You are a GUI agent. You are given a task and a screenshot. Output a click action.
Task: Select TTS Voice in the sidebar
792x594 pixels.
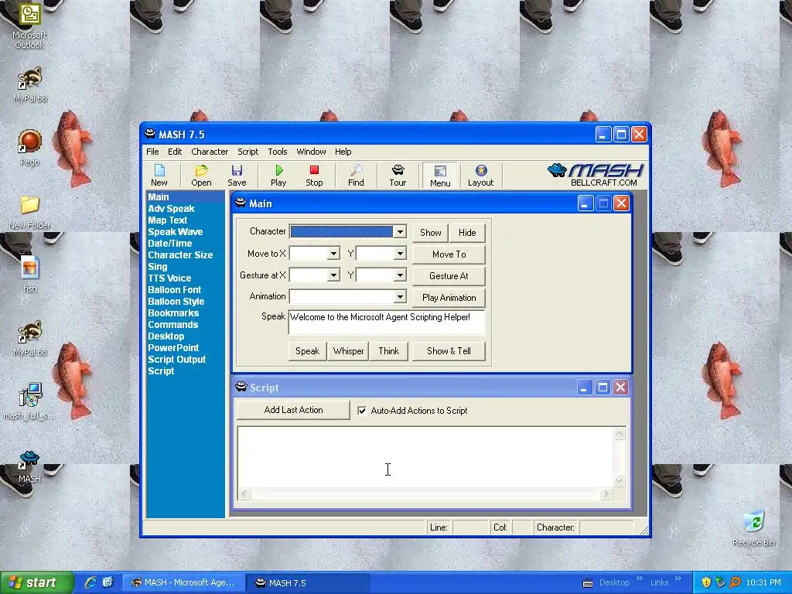[x=169, y=278]
